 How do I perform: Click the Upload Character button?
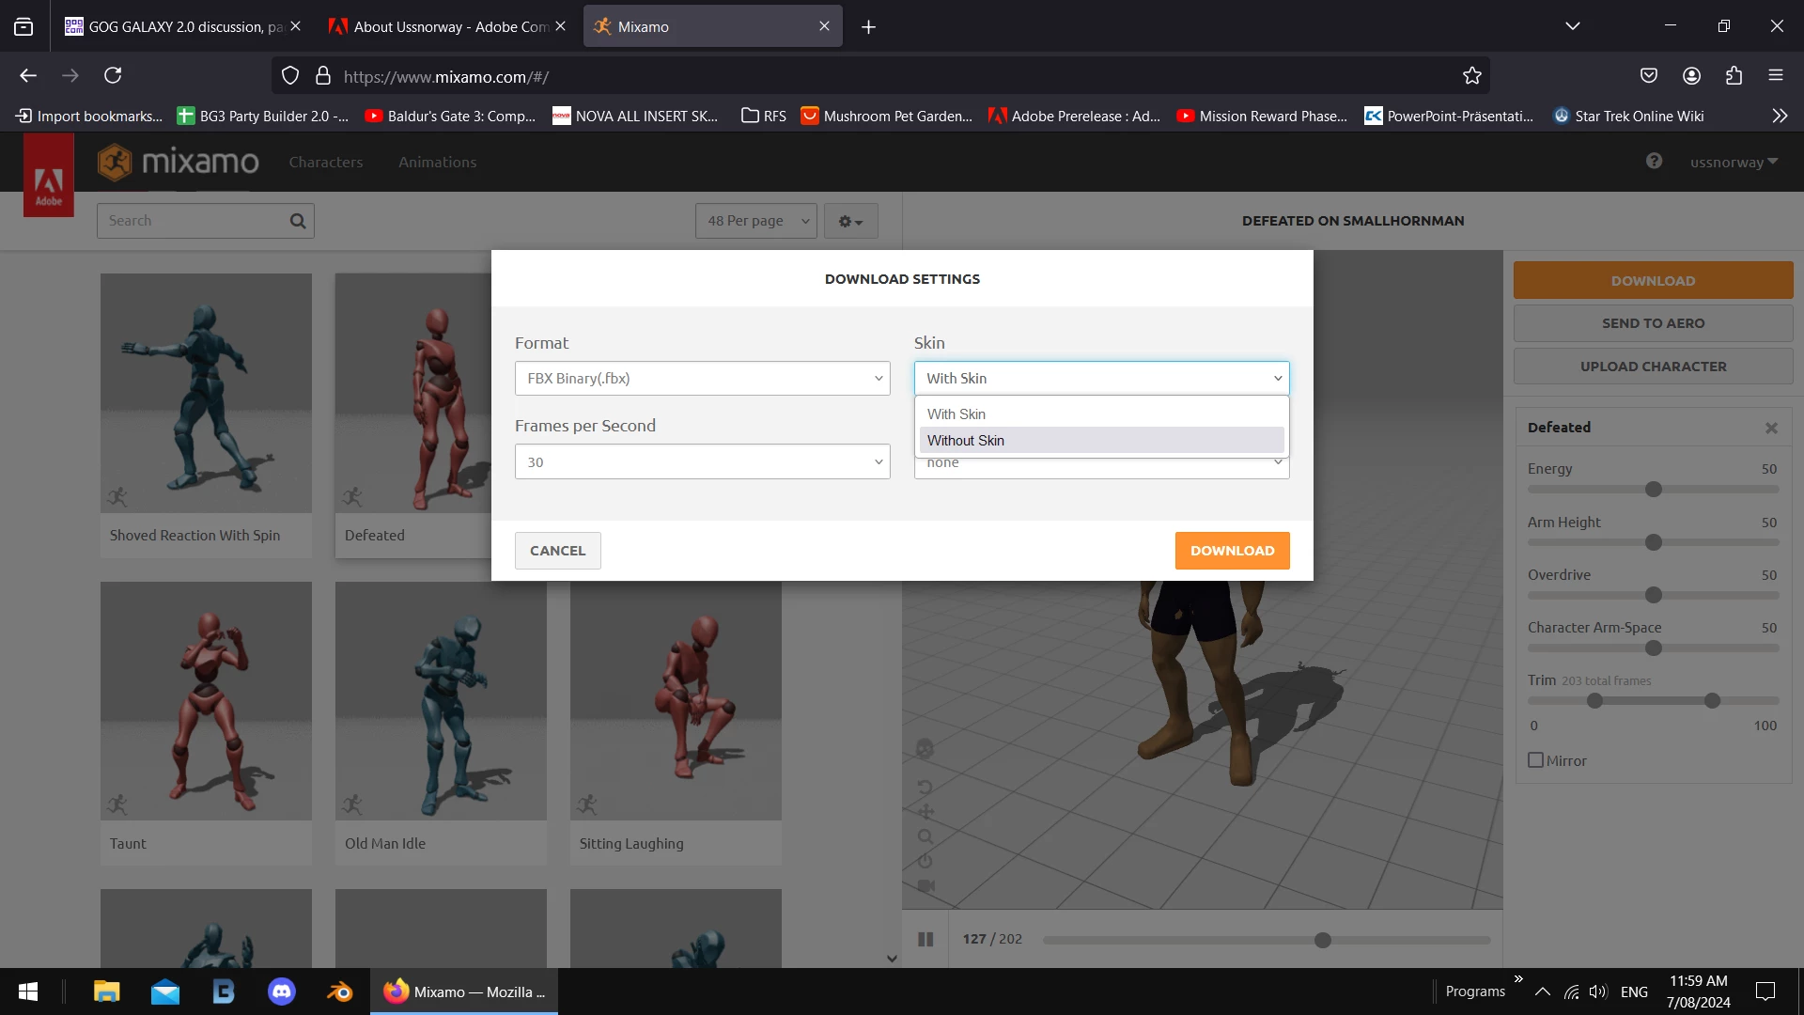(1653, 366)
